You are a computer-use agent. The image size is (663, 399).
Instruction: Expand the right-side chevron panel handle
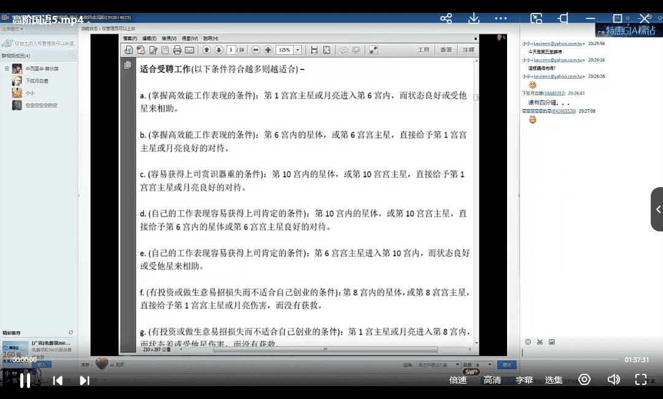point(657,209)
